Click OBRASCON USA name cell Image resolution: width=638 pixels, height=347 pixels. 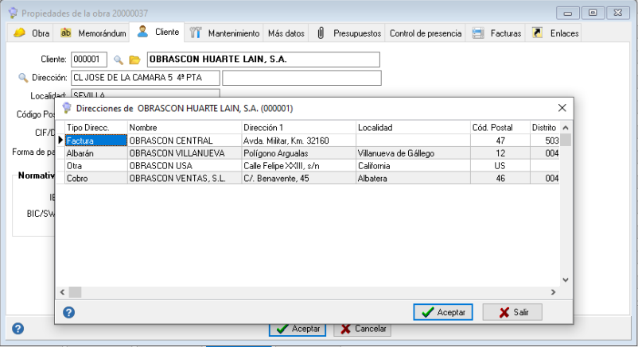[185, 166]
